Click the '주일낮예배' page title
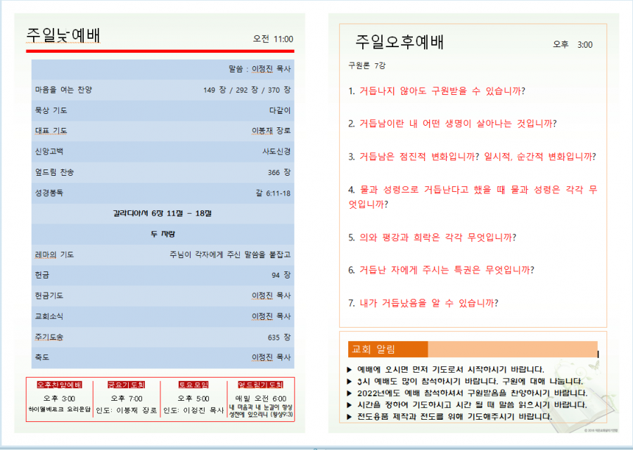This screenshot has height=450, width=633. point(63,35)
